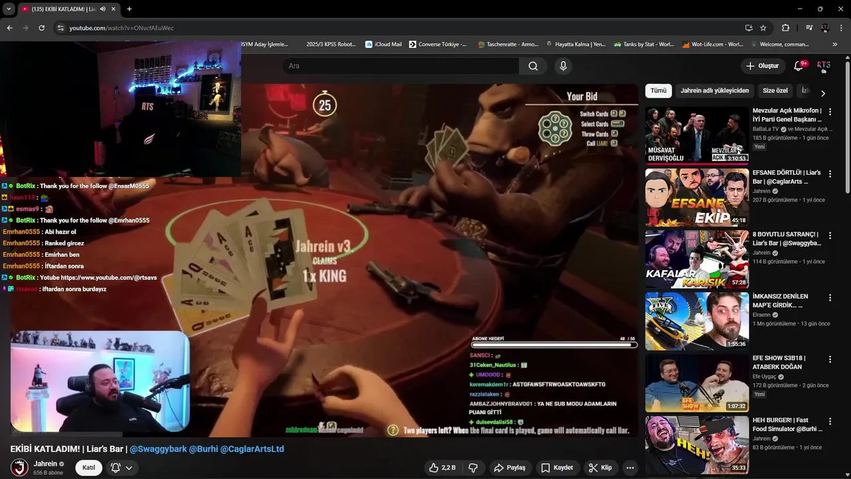
Task: Click the Klip clip button
Action: pos(600,468)
